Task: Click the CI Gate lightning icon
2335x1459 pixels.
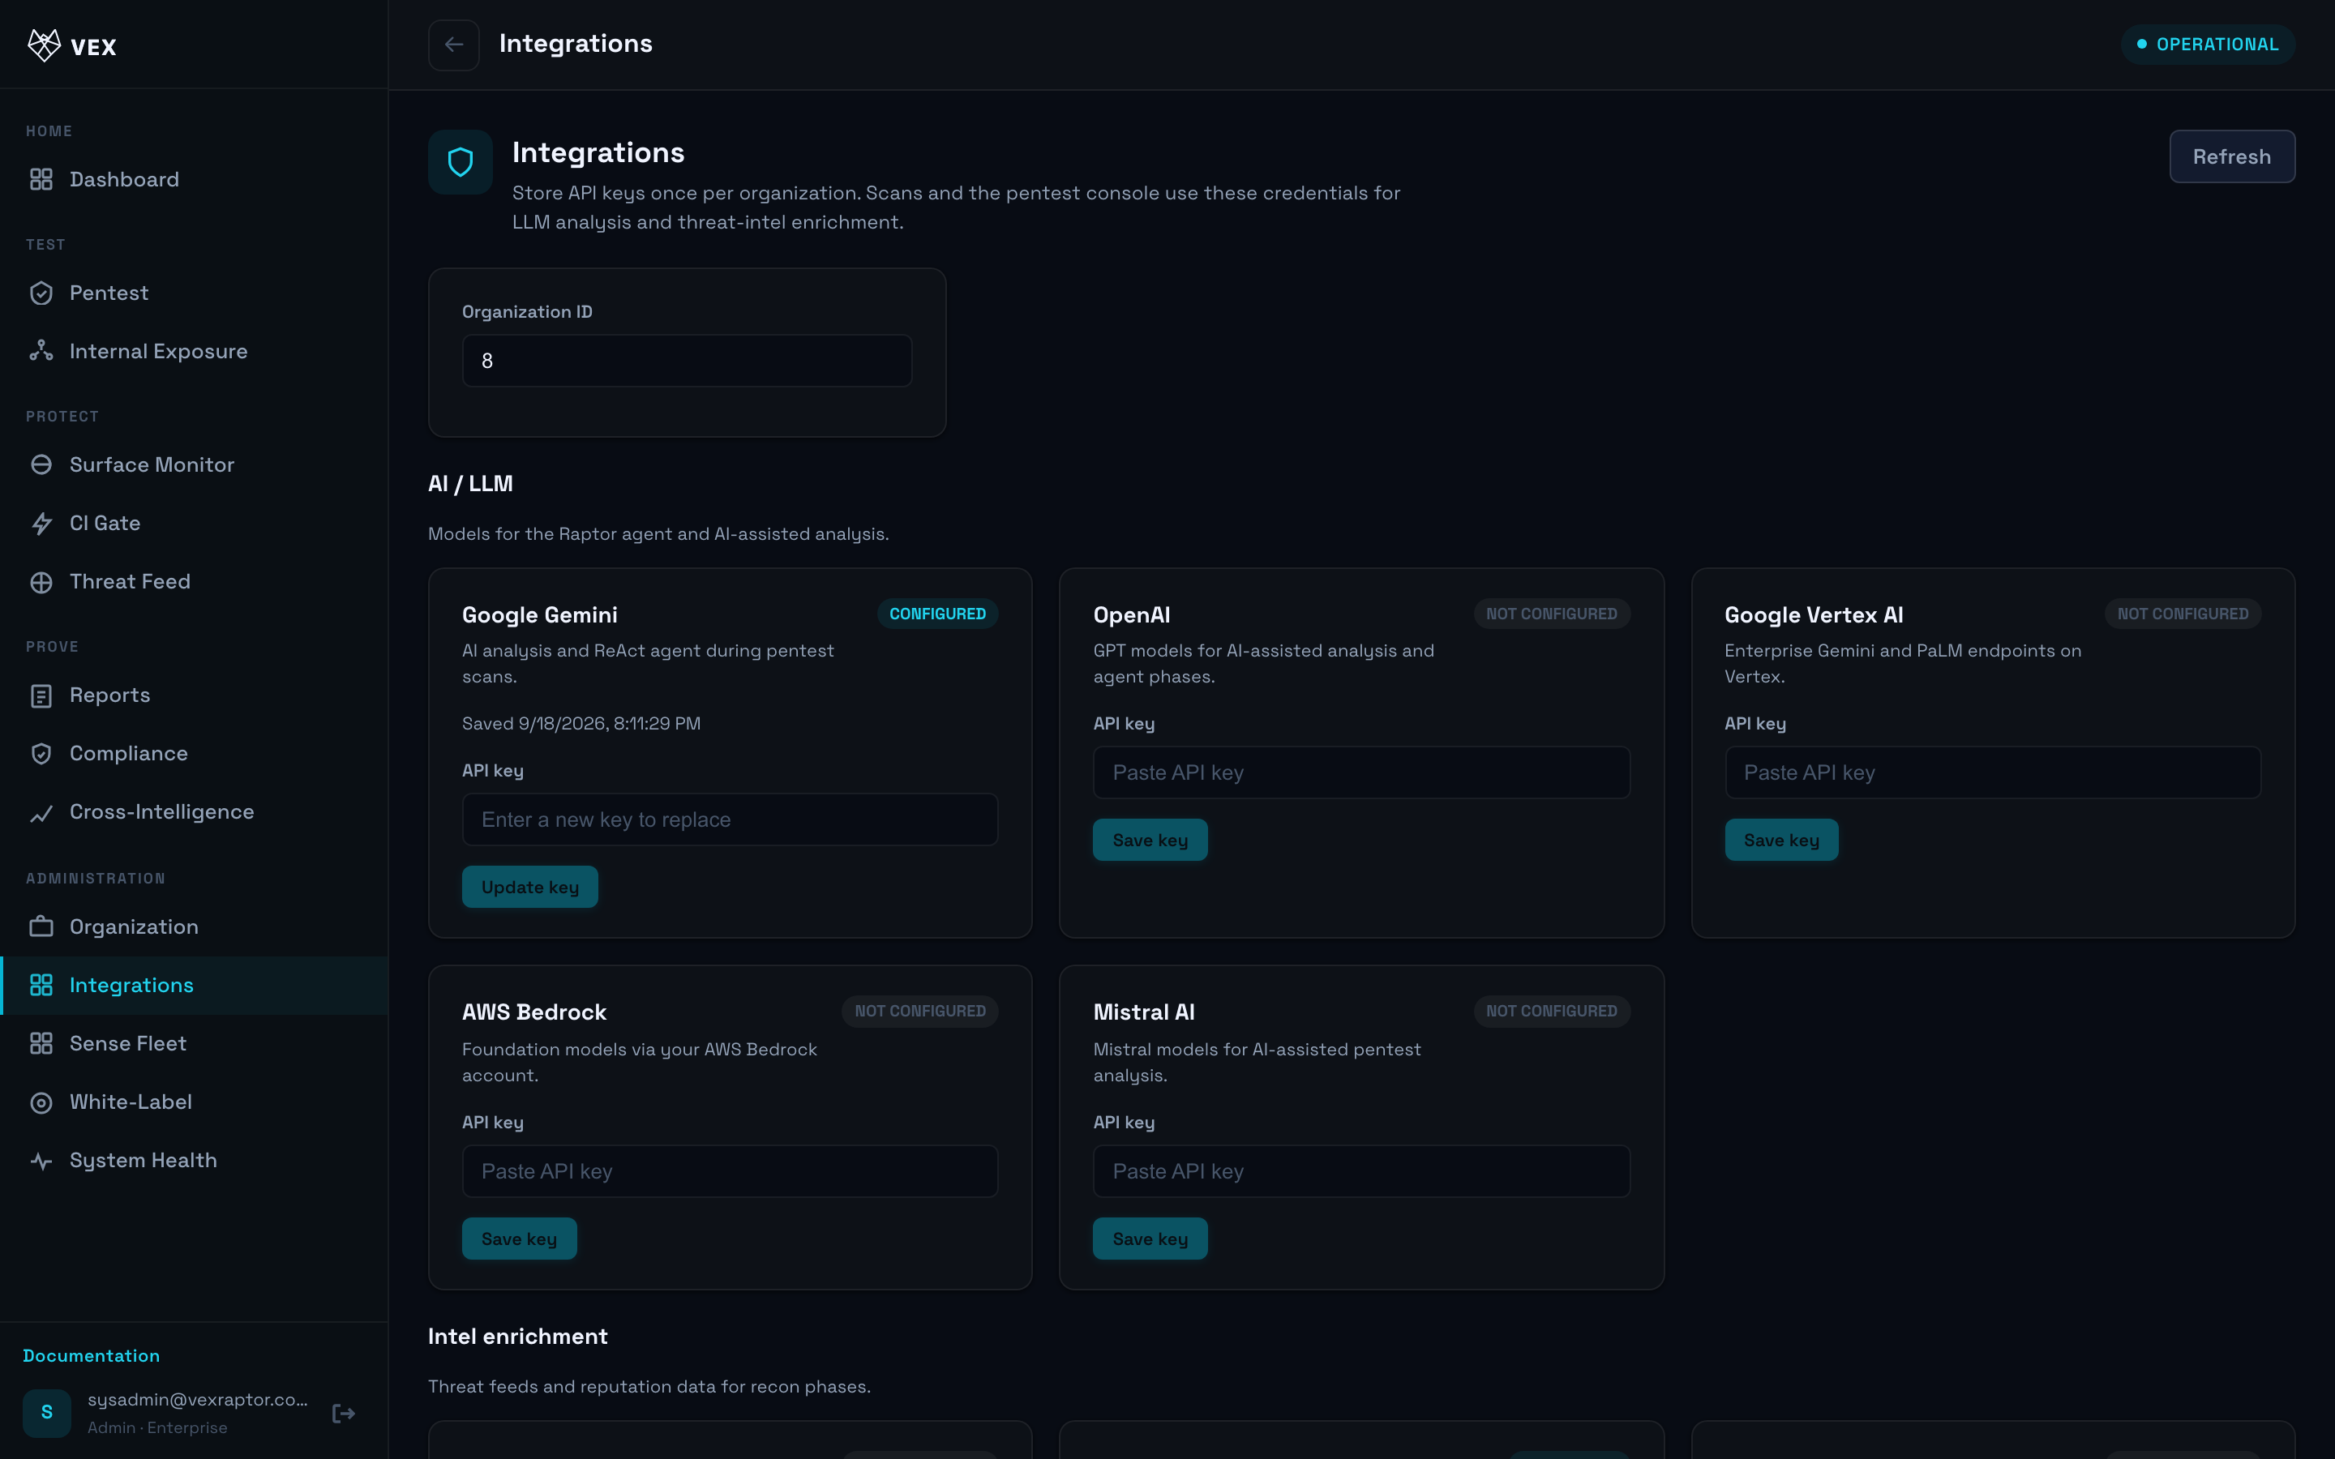Action: pos(41,523)
